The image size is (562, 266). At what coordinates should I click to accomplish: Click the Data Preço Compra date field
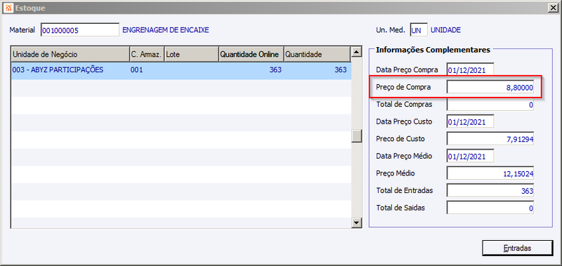[470, 69]
